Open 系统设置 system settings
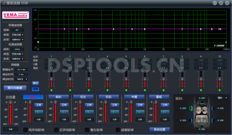 click(159, 130)
